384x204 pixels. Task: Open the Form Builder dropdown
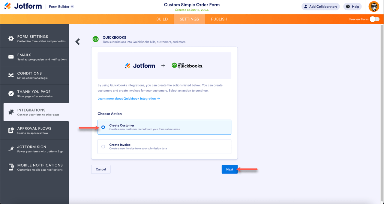[x=61, y=7]
